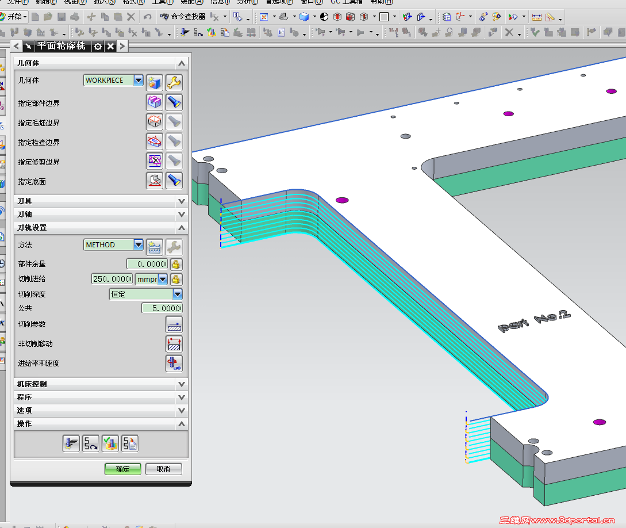Open the 切削深度 恒定 dropdown
This screenshot has height=528, width=626.
pos(177,294)
